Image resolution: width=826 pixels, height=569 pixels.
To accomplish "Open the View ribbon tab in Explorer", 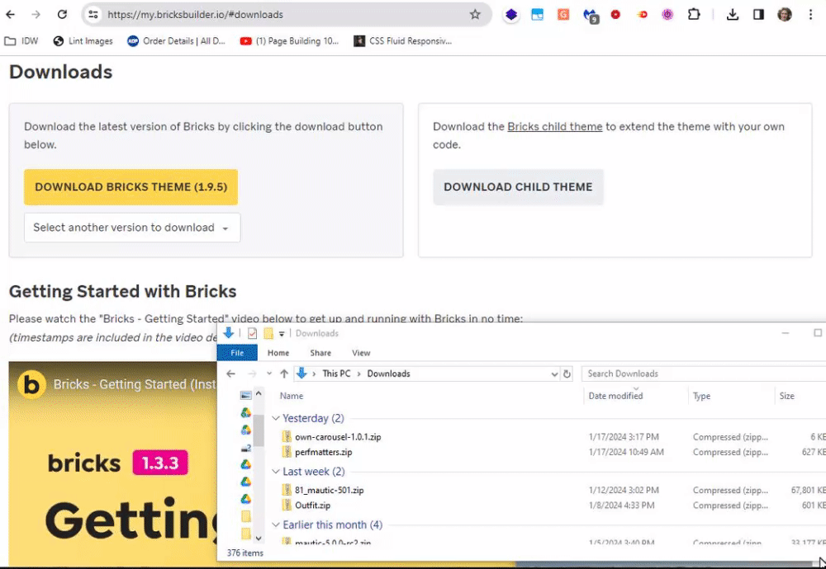I will 361,353.
